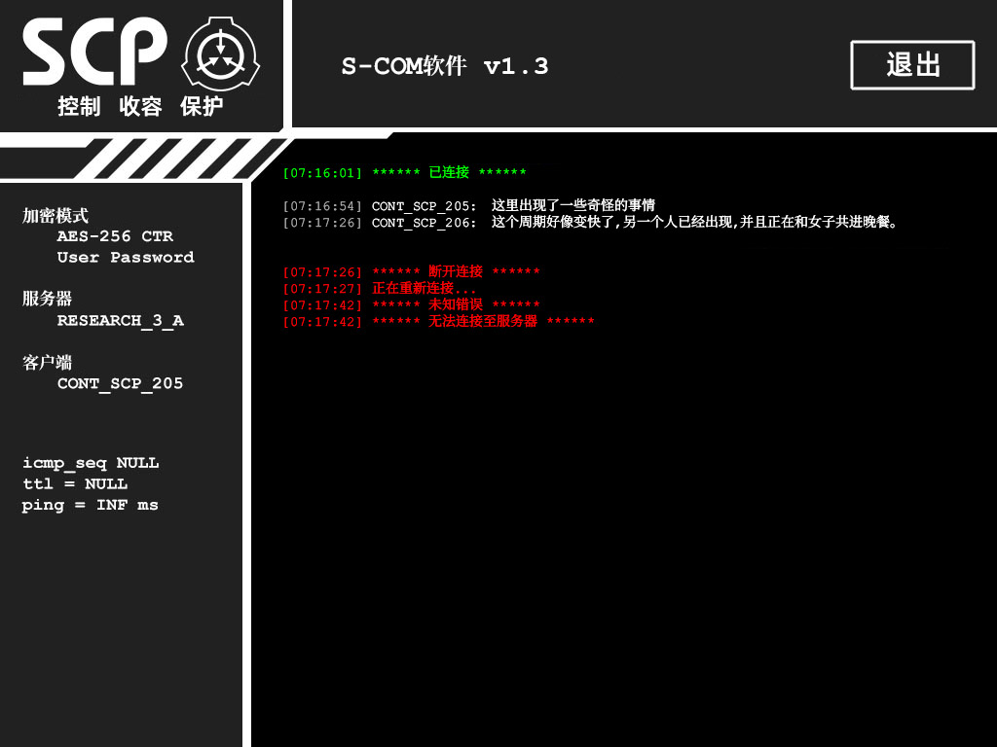The image size is (997, 747).
Task: Click the SCP Foundation emblem icon
Action: 221,53
